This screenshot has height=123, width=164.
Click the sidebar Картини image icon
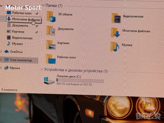pos(9,31)
